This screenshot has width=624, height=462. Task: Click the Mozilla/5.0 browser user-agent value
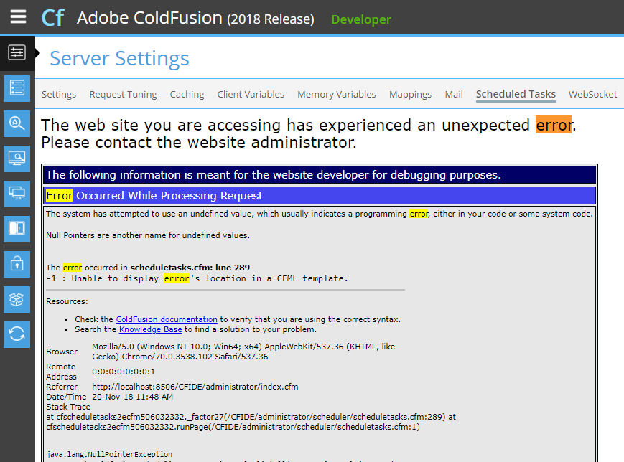point(243,352)
